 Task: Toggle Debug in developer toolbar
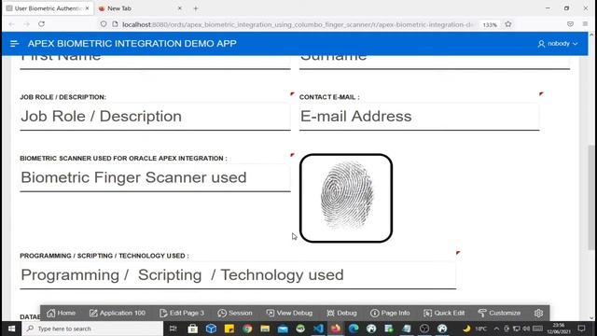tap(341, 314)
